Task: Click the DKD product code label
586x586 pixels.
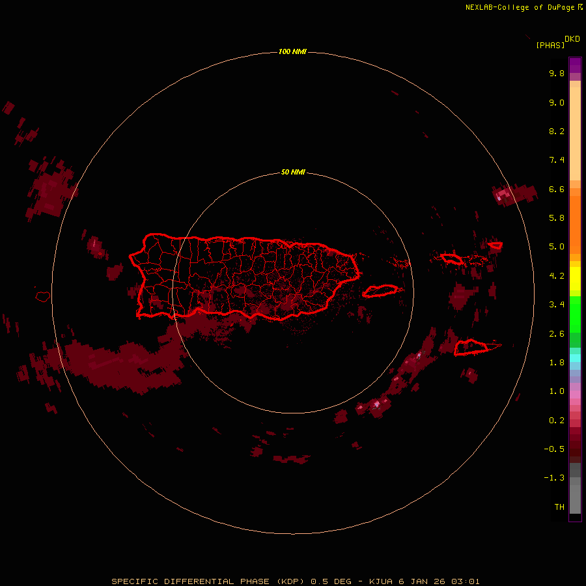Action: (572, 39)
